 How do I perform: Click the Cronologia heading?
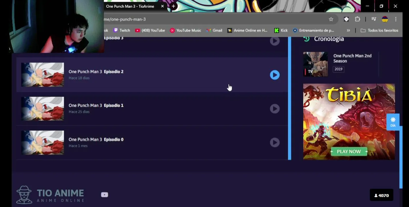pos(329,39)
